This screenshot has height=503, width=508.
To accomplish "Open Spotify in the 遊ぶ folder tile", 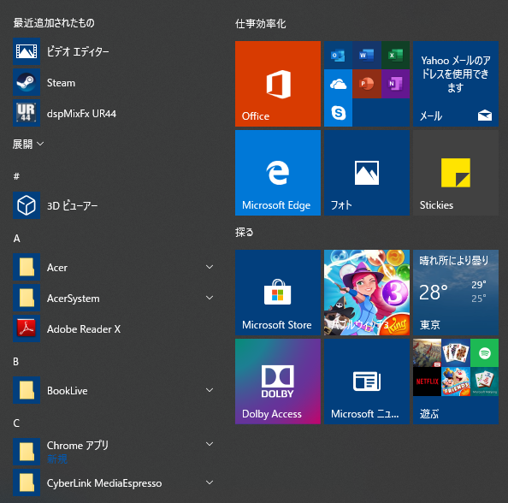I will pyautogui.click(x=484, y=353).
